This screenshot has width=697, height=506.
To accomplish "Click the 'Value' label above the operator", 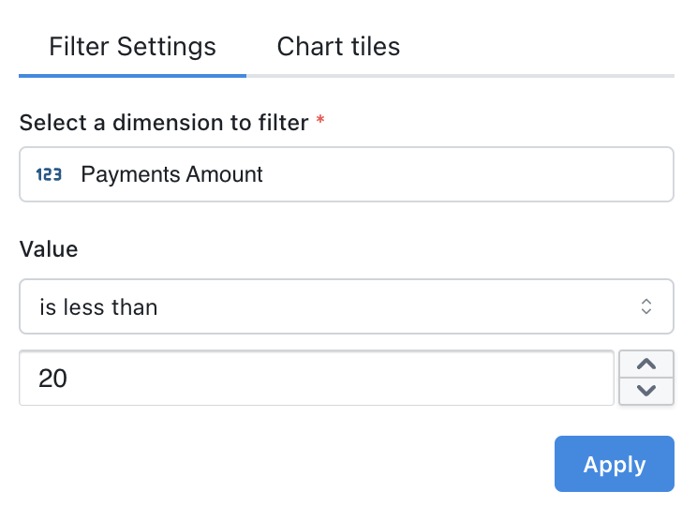I will (x=49, y=249).
